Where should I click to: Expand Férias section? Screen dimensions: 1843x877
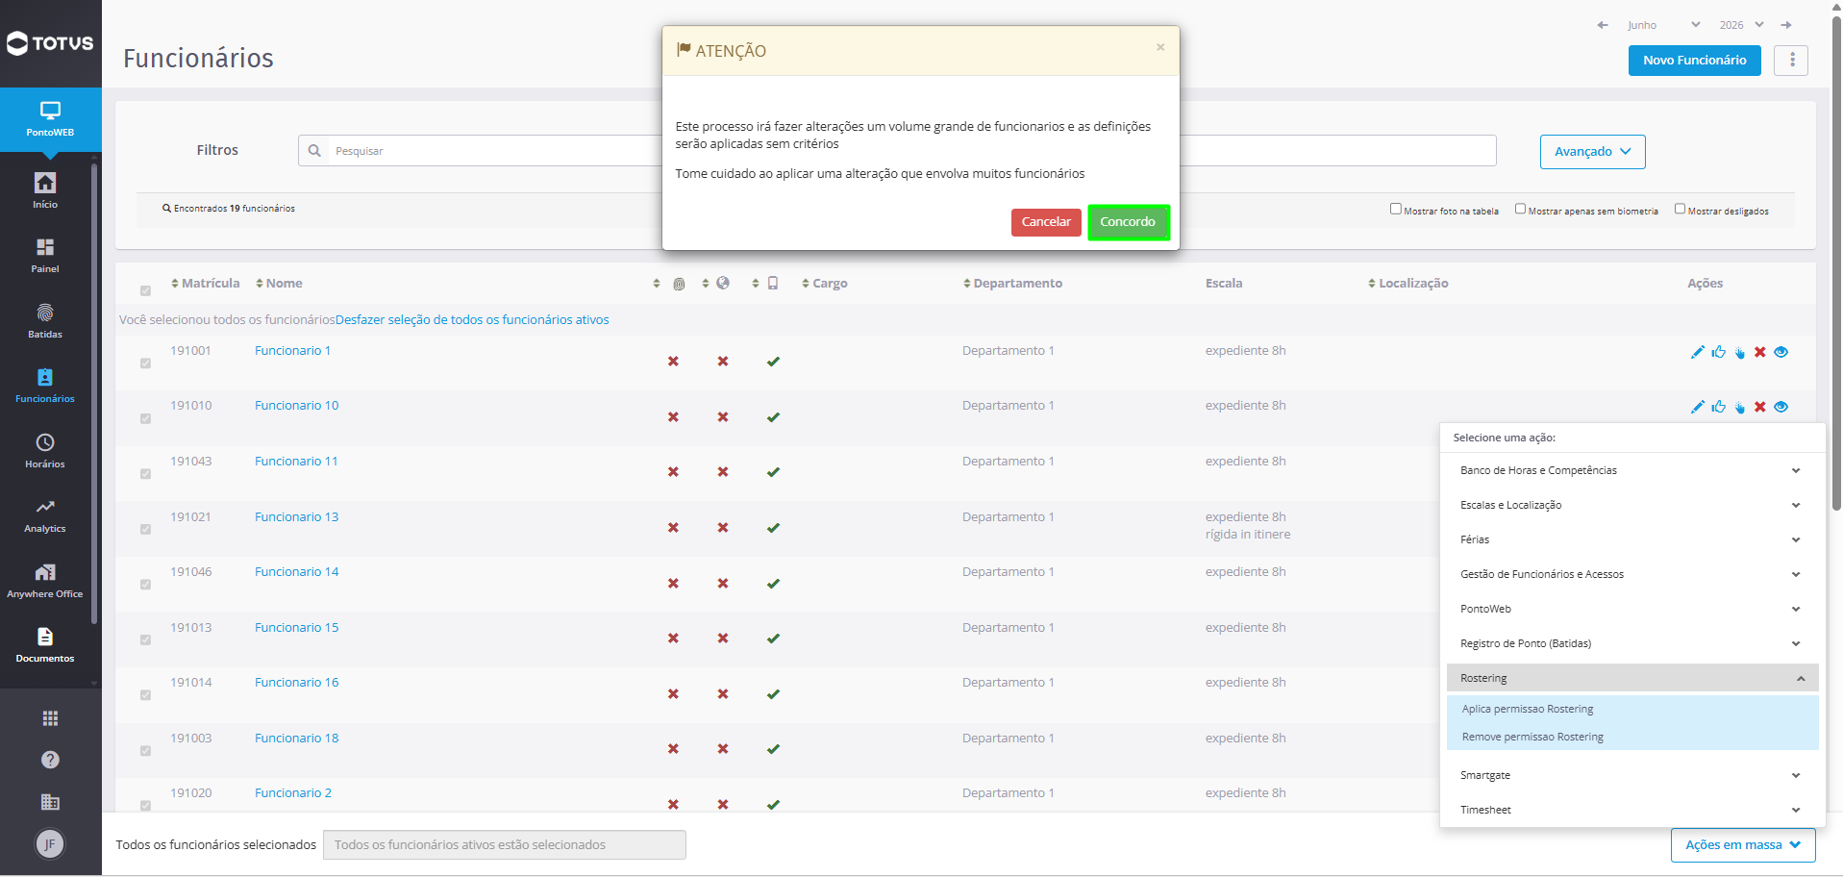(x=1631, y=539)
